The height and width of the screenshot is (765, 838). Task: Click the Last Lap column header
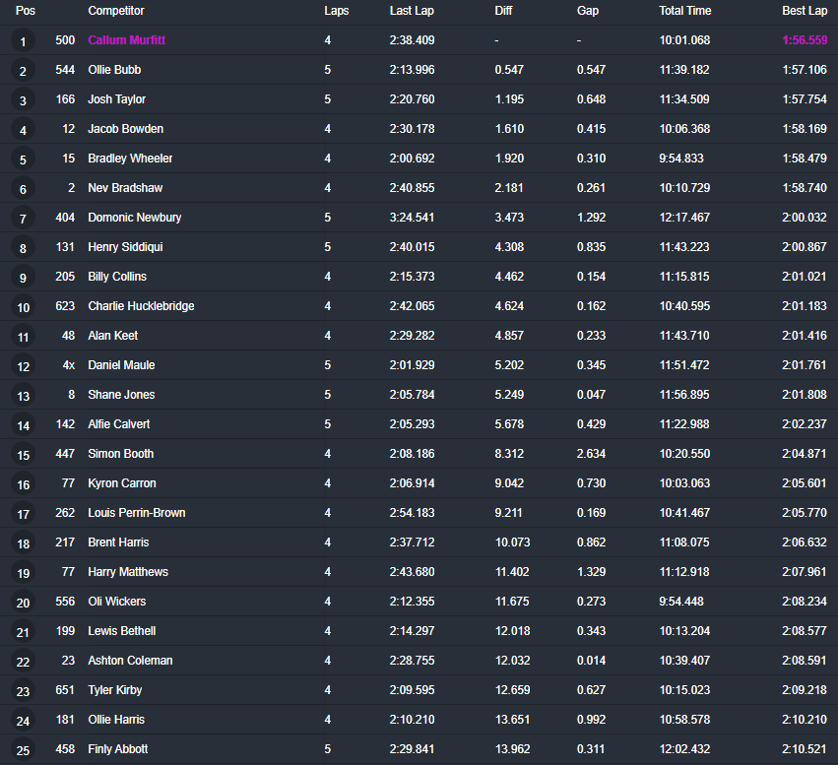click(x=412, y=11)
